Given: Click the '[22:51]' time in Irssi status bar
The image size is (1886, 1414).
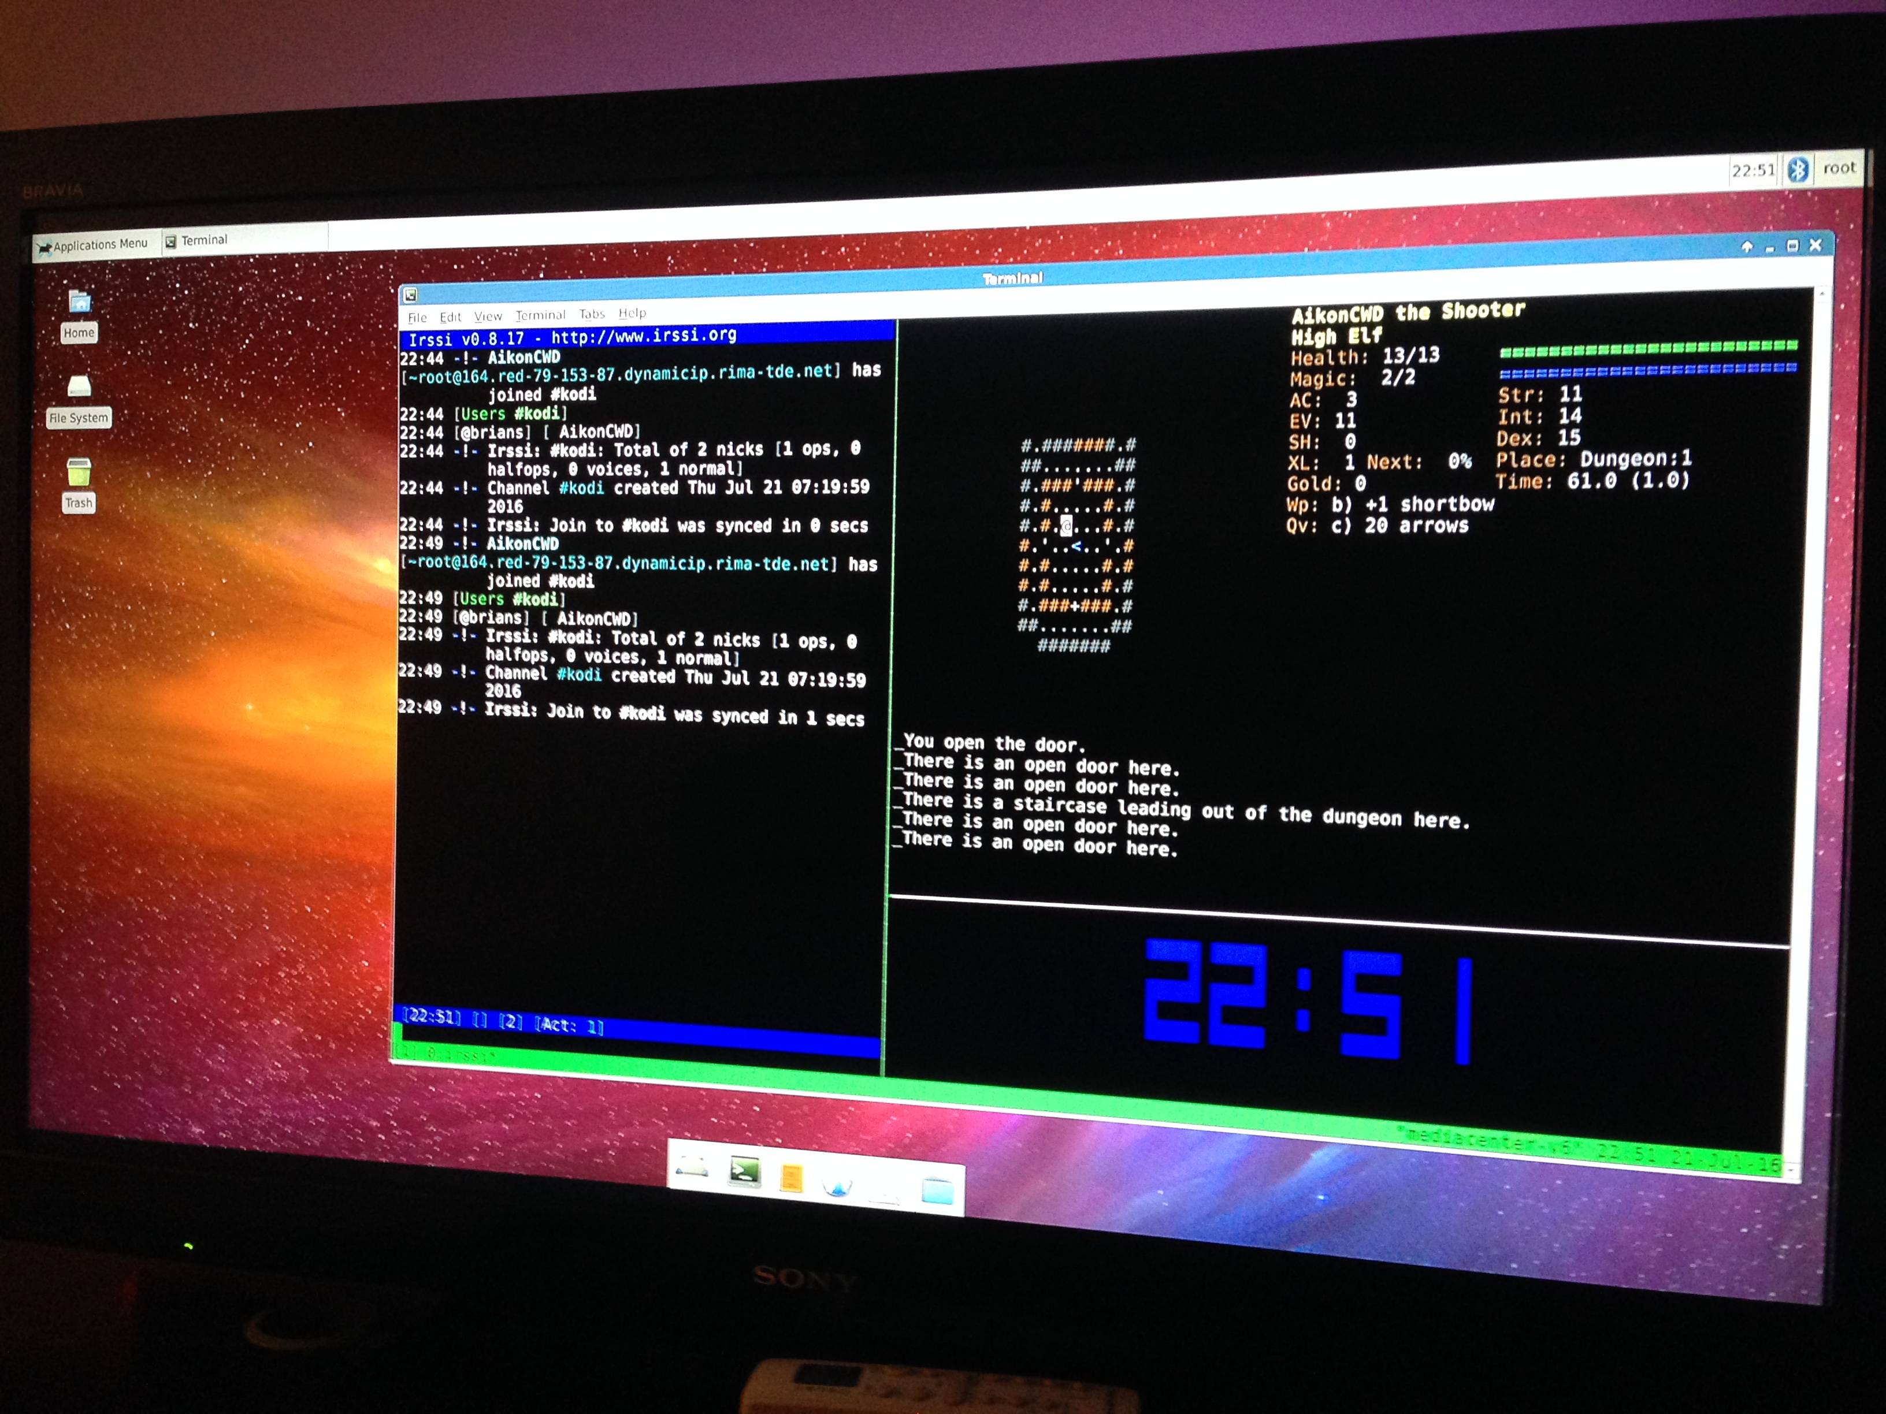Looking at the screenshot, I should click(432, 1016).
